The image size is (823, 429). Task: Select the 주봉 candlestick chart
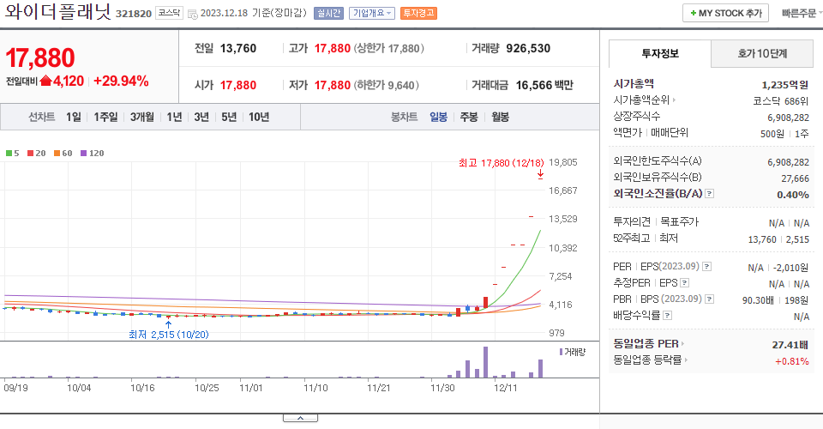click(469, 117)
